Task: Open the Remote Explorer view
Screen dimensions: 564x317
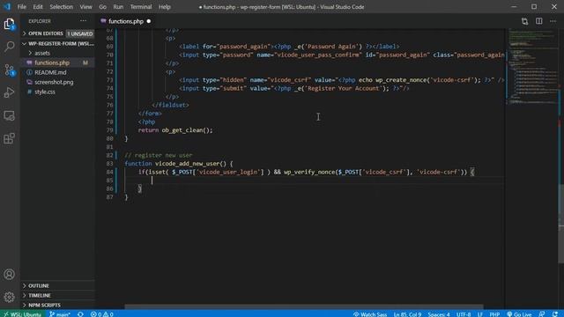Action: click(10, 115)
